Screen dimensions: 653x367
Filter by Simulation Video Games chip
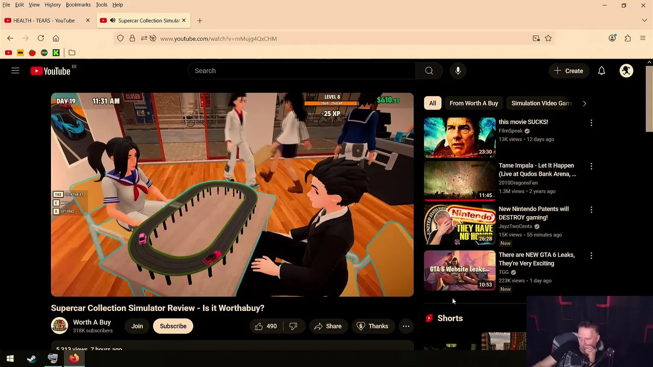pos(541,103)
